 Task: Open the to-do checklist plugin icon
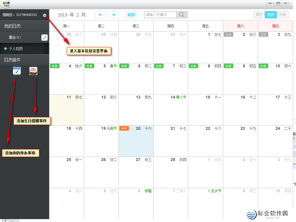[x=17, y=71]
